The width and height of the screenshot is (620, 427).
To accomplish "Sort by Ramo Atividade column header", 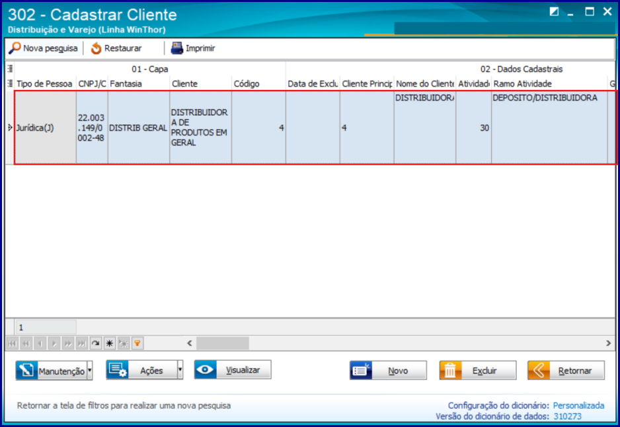I will point(550,83).
